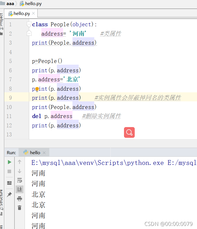Image resolution: width=197 pixels, height=229 pixels.
Task: Click the first 河南 line in console output
Action: (x=38, y=173)
